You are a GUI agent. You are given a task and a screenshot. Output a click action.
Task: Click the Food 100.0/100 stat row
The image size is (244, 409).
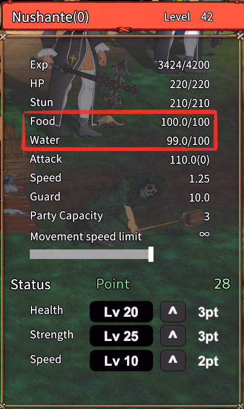(120, 121)
